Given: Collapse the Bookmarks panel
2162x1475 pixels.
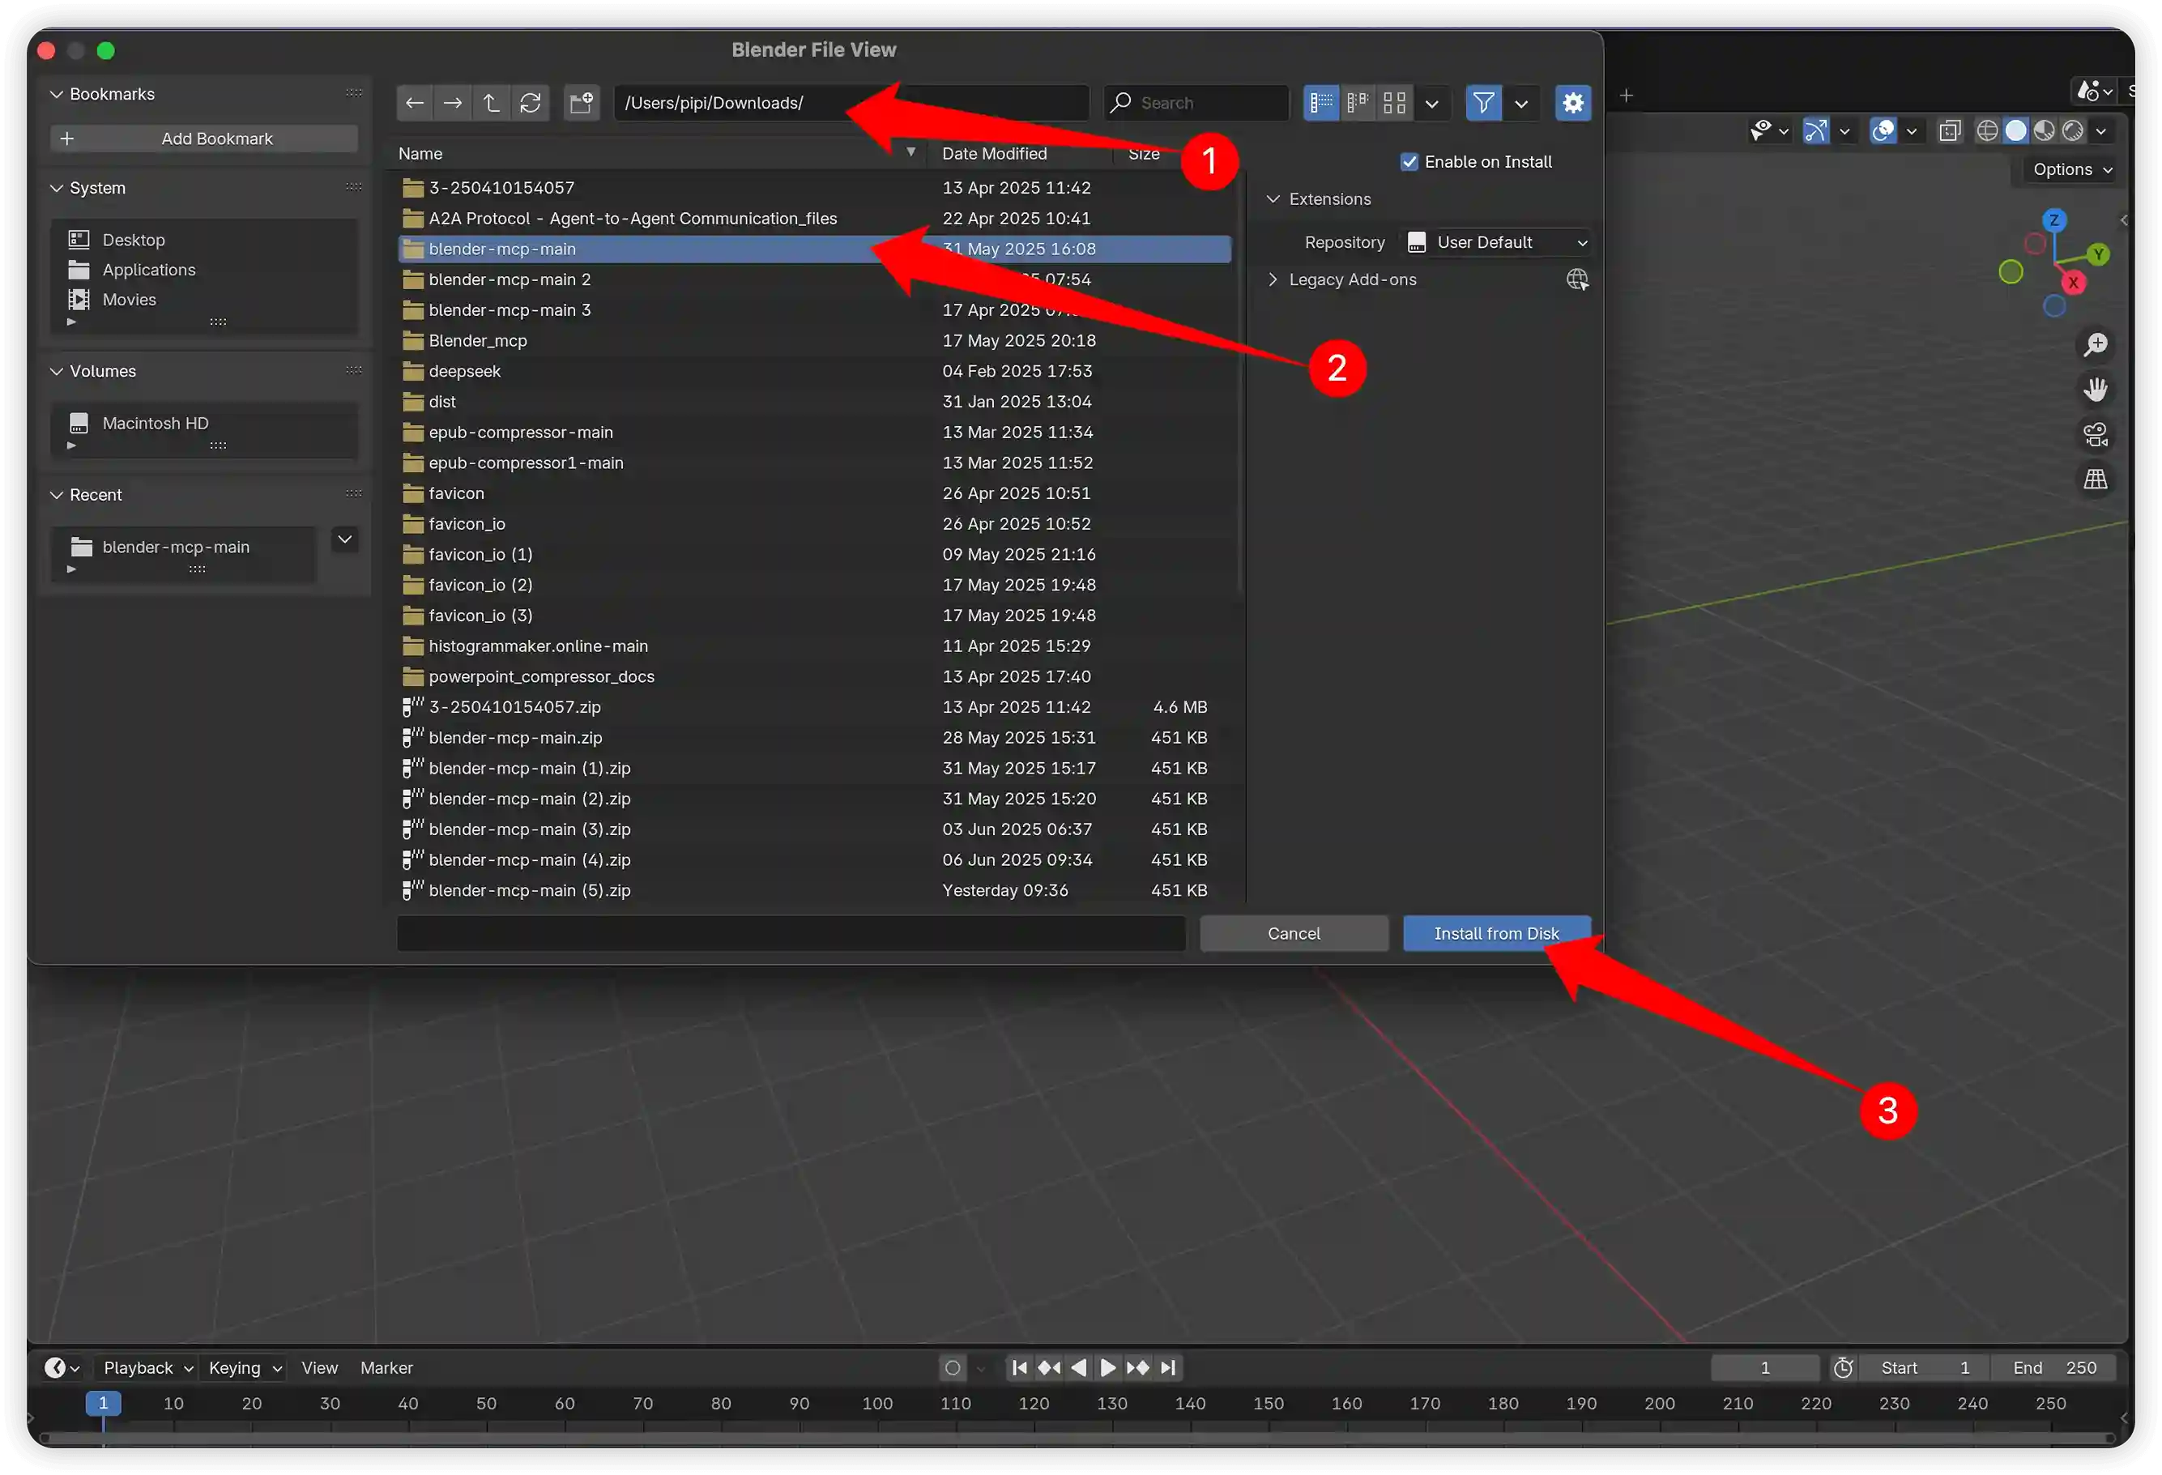Looking at the screenshot, I should 57,94.
